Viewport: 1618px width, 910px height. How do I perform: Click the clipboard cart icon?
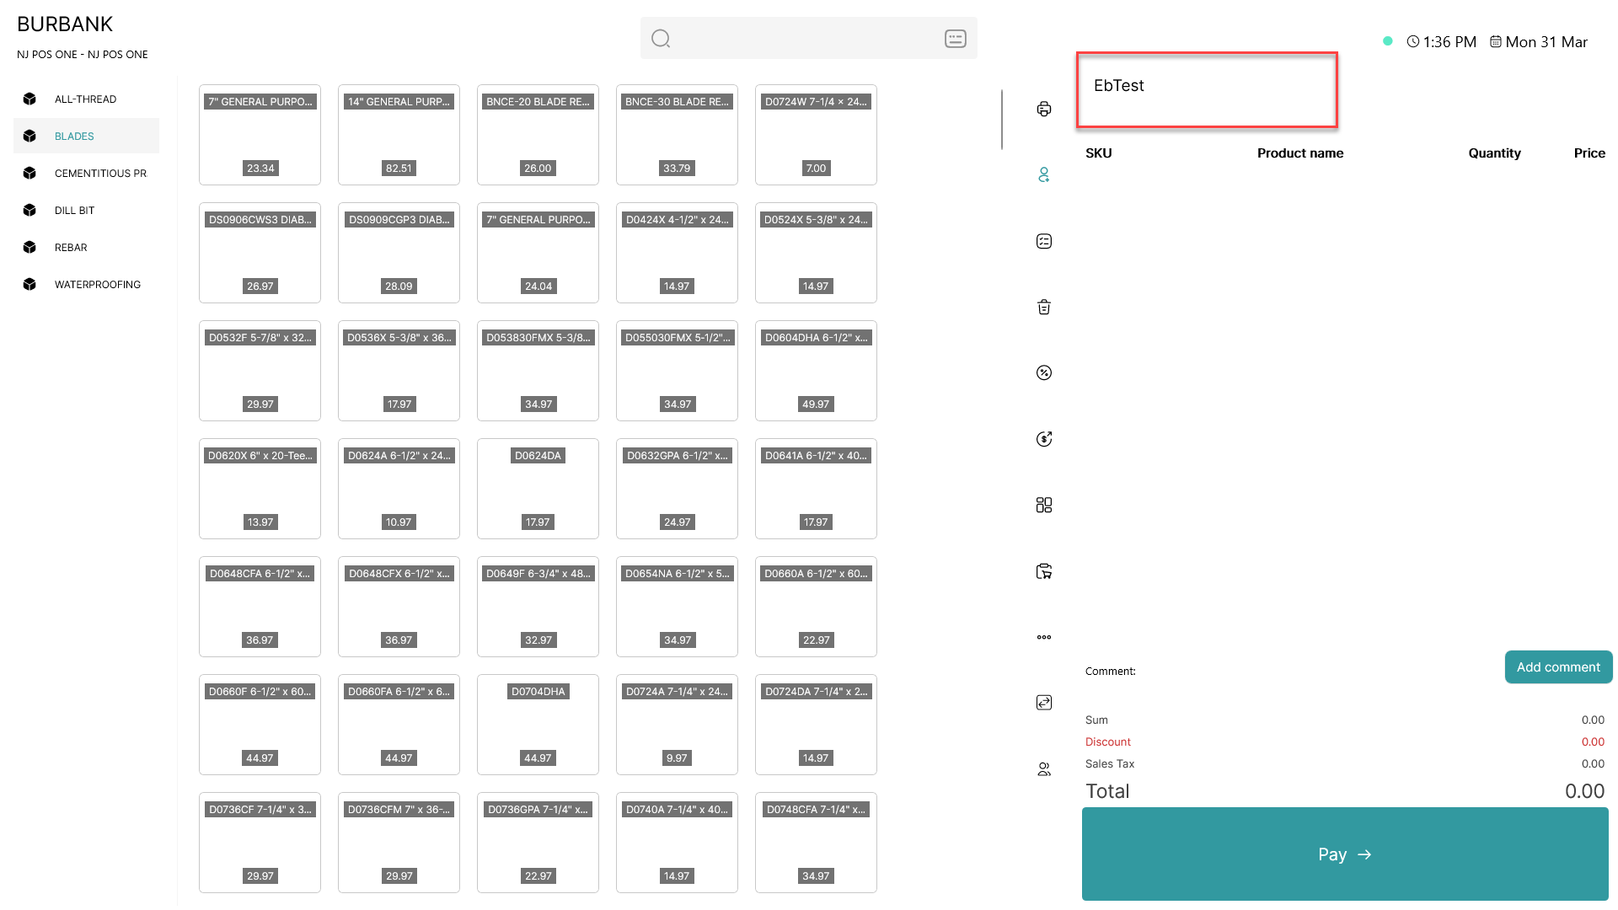click(1044, 571)
